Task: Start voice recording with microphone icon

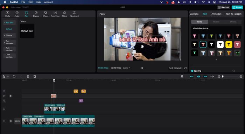Action: coord(182,77)
